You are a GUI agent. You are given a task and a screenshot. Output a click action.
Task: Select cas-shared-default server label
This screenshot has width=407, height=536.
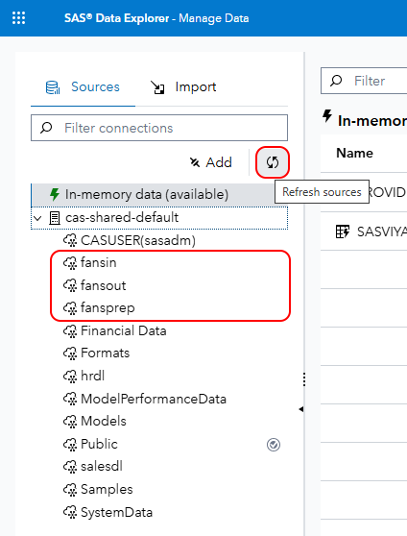[x=122, y=218]
